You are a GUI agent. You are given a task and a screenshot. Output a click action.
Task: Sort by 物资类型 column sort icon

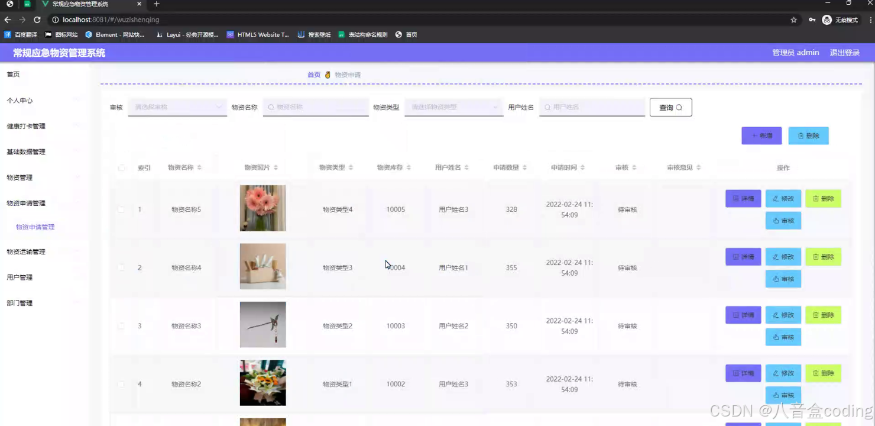click(x=351, y=168)
